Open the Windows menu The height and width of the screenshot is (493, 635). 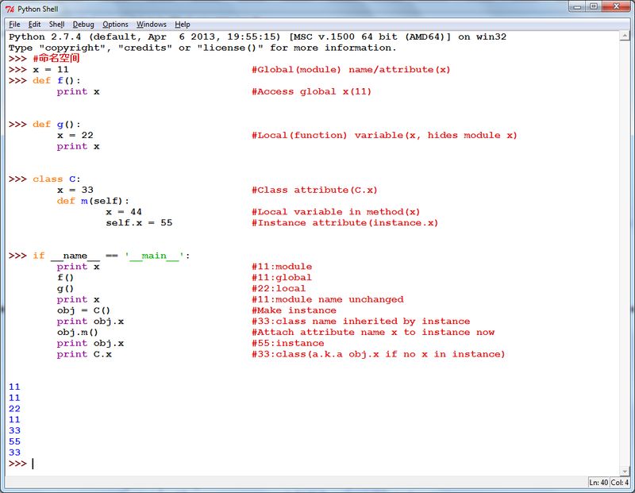(x=151, y=25)
